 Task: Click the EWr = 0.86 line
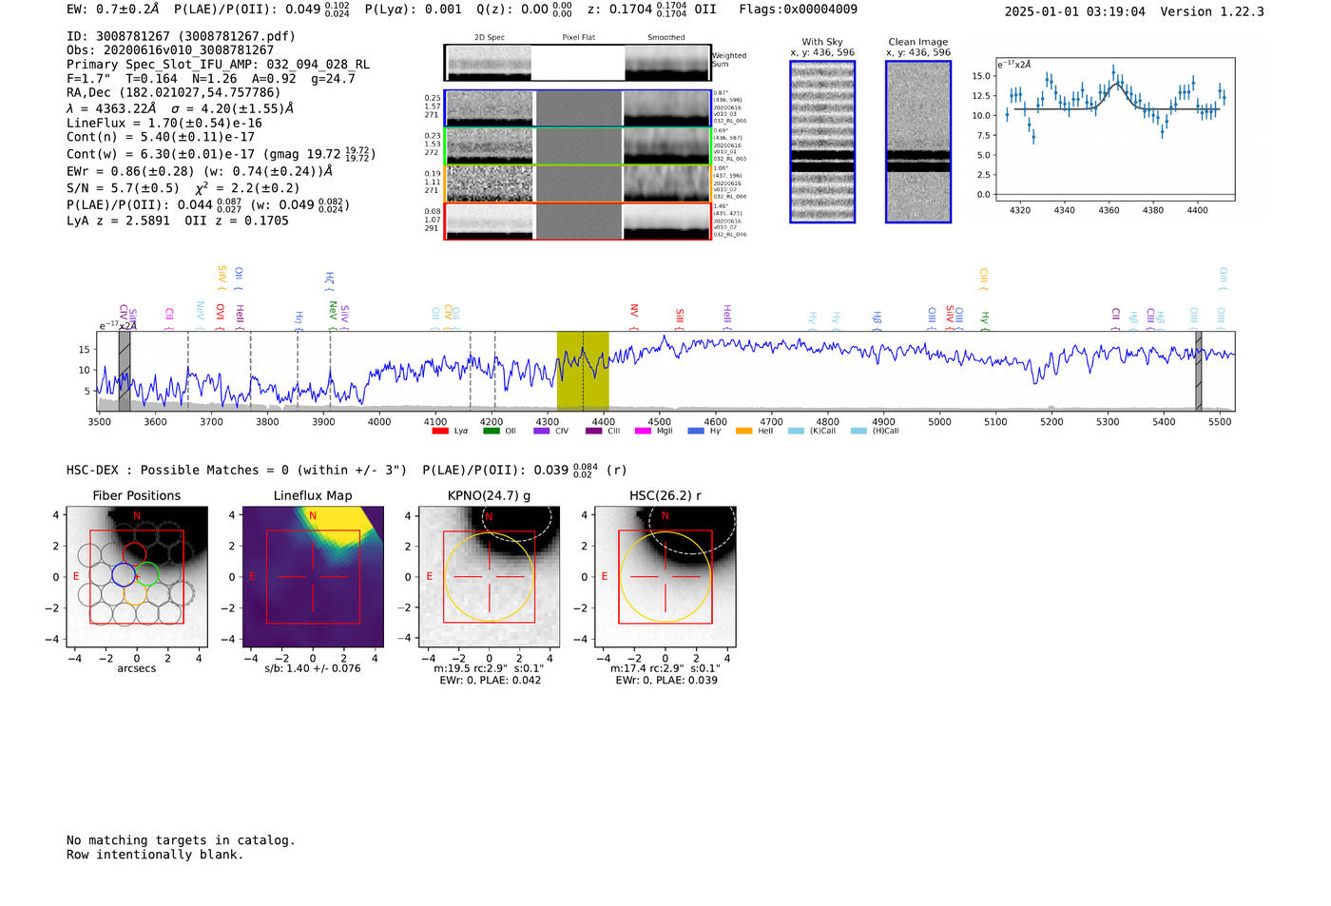200,171
